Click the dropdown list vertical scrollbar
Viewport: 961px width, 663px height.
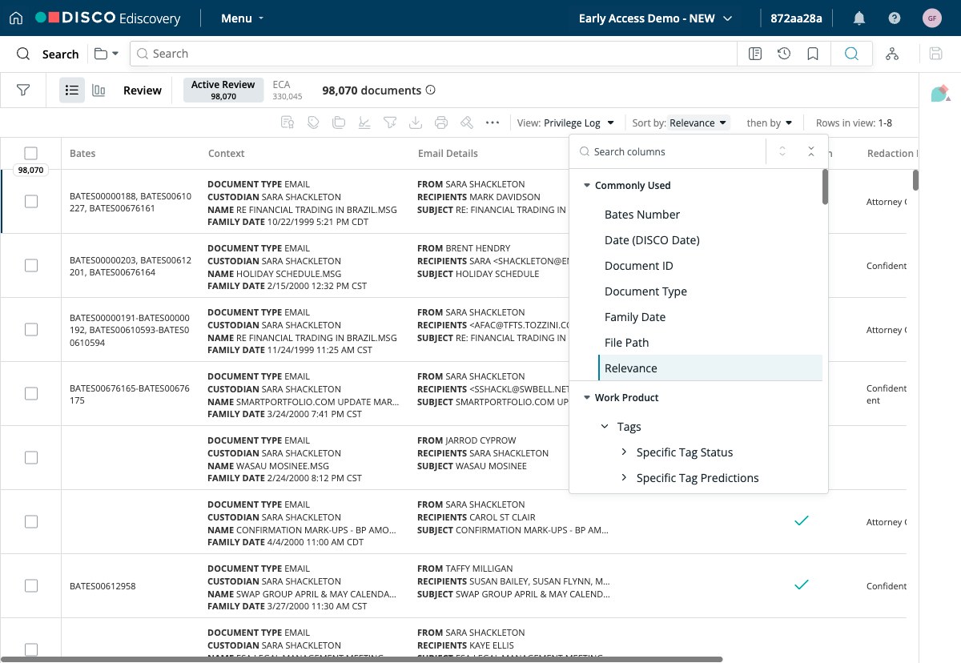pyautogui.click(x=825, y=187)
